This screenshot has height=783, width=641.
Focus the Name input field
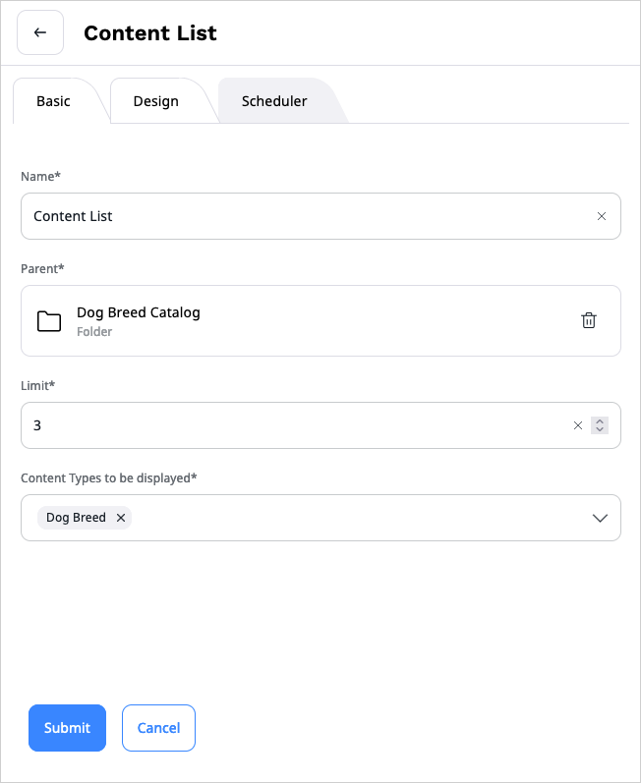tap(295, 216)
